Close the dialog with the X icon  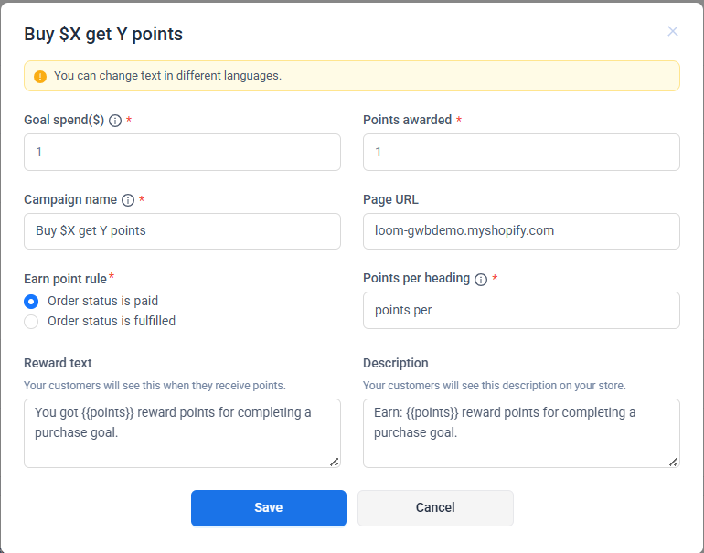tap(673, 31)
